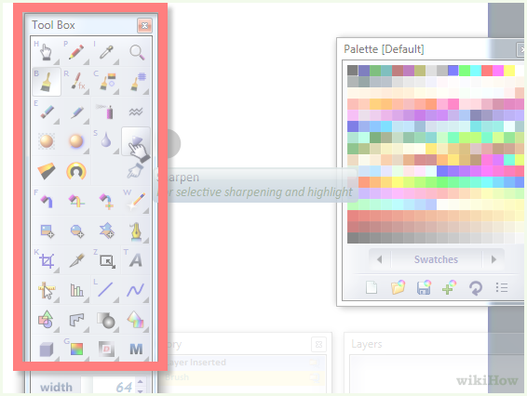Choose the fountain pen nib tool
527x396 pixels.
point(136,231)
